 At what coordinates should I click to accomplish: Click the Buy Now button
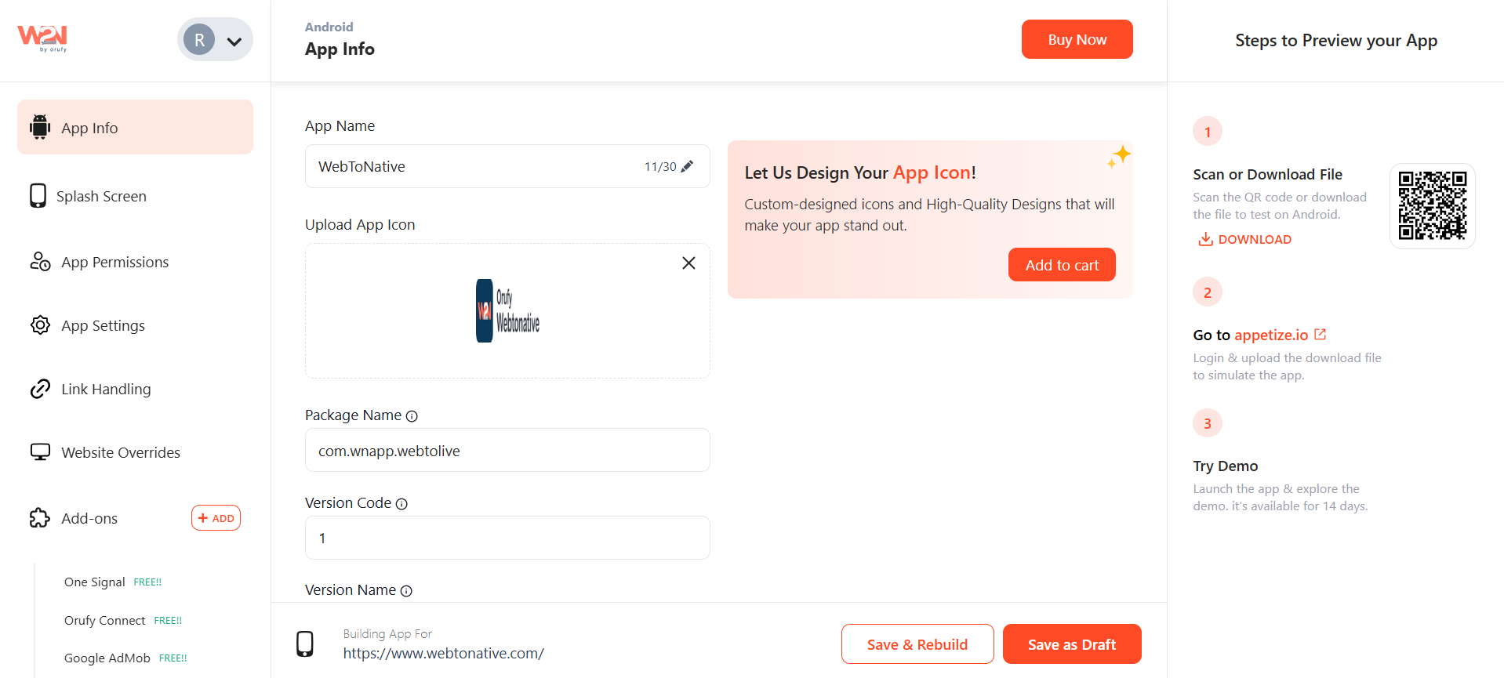(1077, 39)
